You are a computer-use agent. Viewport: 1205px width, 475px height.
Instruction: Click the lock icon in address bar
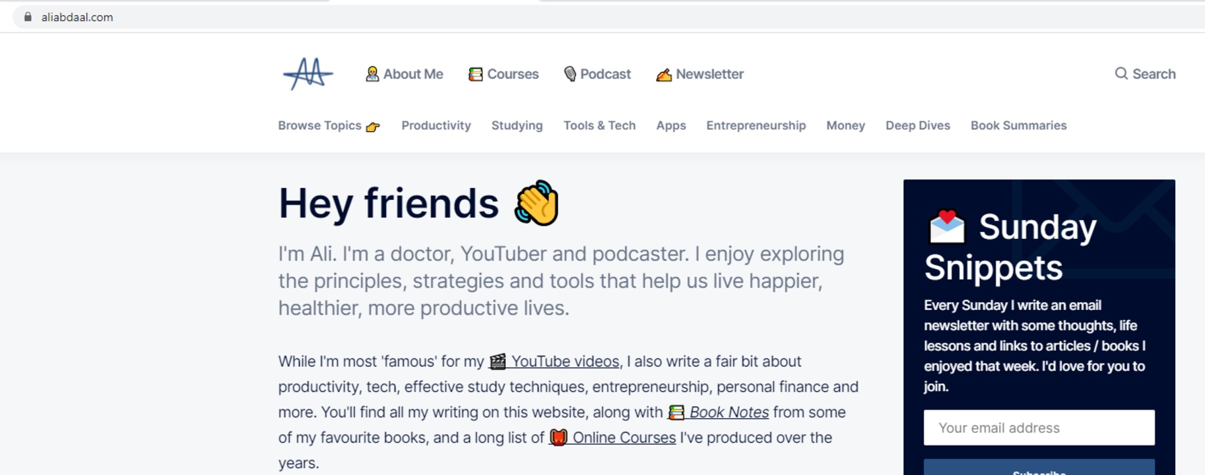(x=28, y=17)
